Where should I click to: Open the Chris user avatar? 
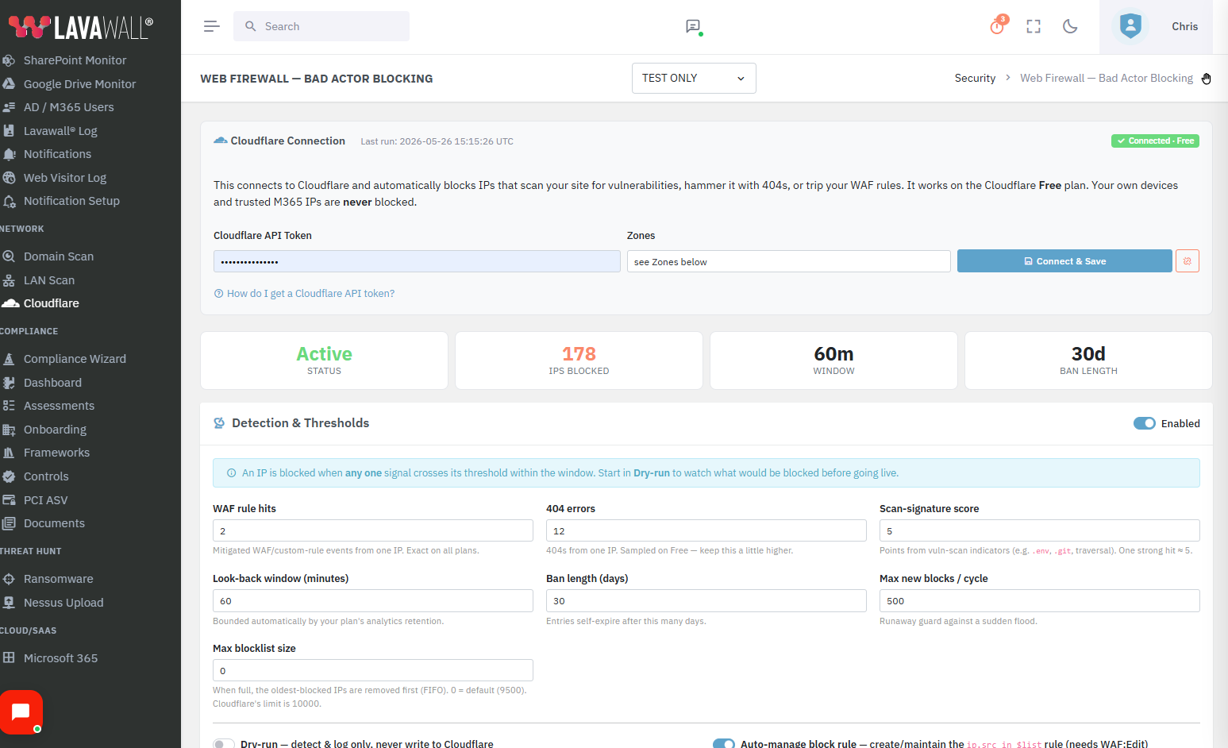(x=1130, y=26)
